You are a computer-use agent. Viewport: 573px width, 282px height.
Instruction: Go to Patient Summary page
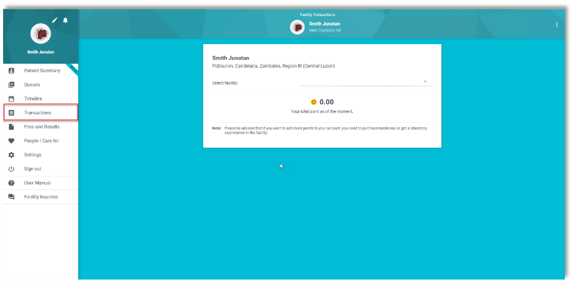[x=42, y=70]
